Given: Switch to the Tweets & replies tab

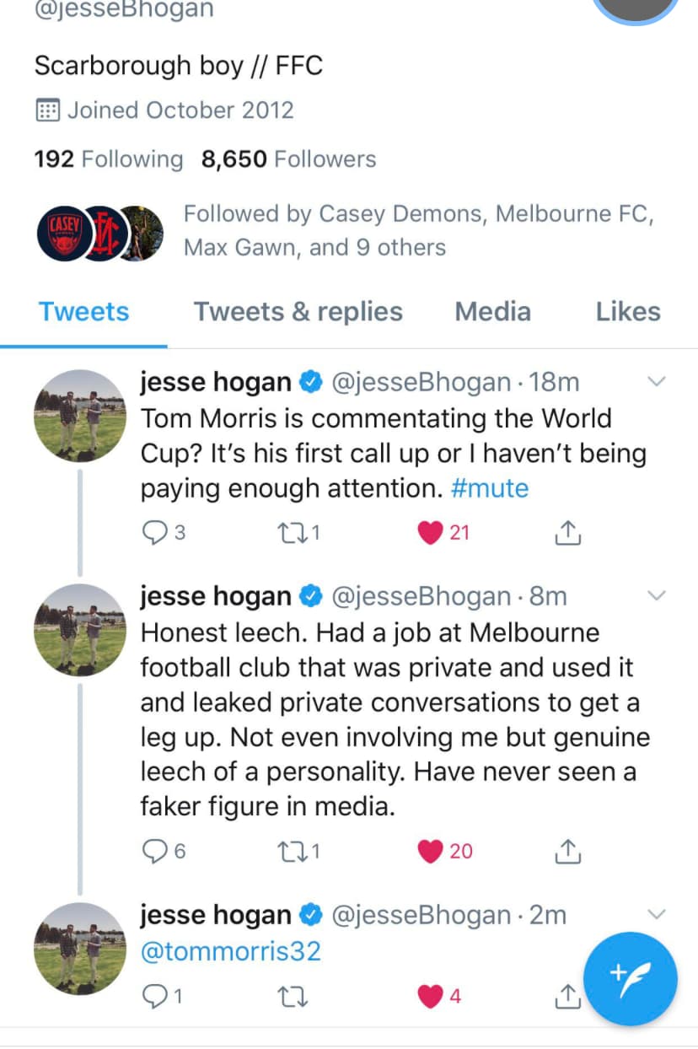Looking at the screenshot, I should coord(298,312).
